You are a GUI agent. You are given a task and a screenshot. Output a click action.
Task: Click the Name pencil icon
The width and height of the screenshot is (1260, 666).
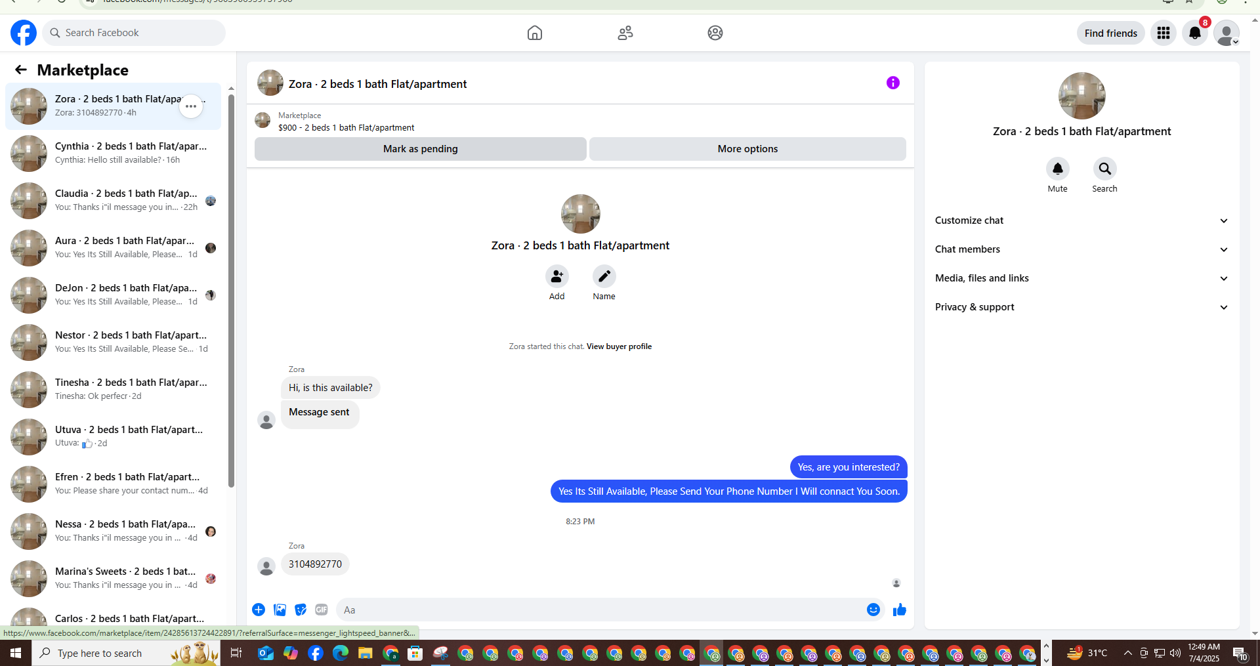[604, 276]
